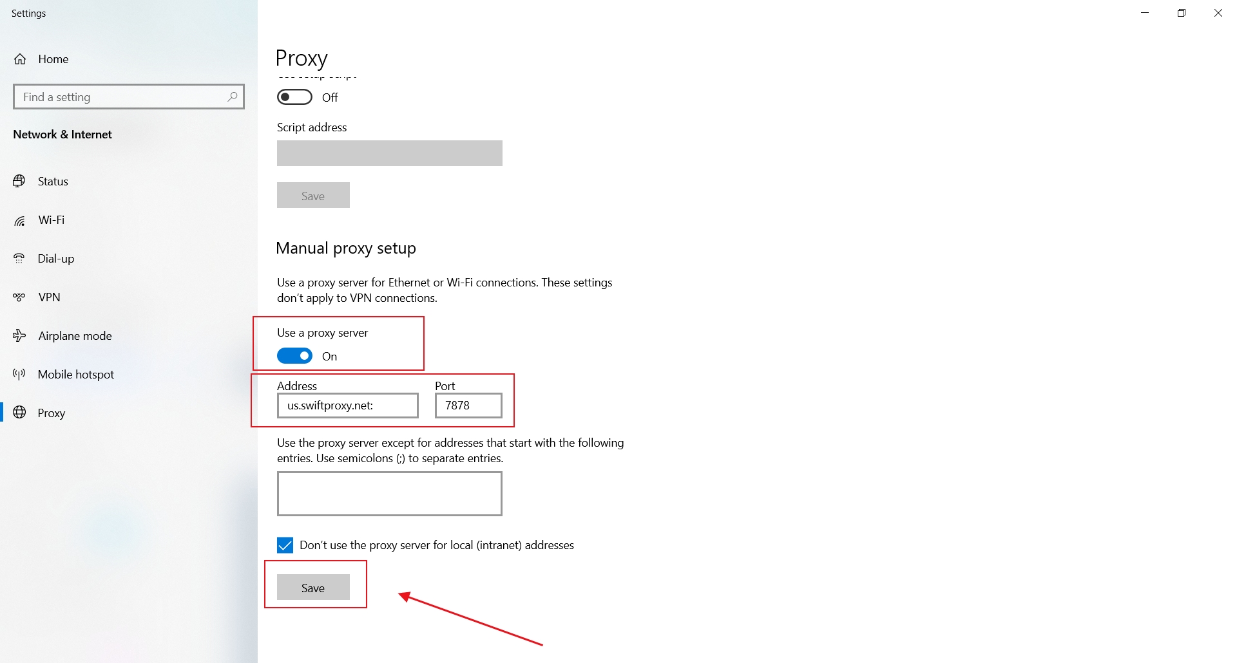This screenshot has height=663, width=1237.
Task: Click the Wi-Fi signal icon
Action: click(x=19, y=221)
